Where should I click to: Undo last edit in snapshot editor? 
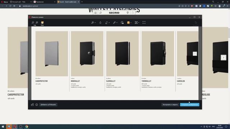point(195,23)
